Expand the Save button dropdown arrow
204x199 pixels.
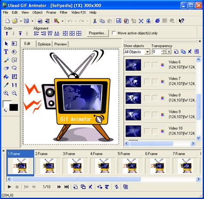[32, 21]
